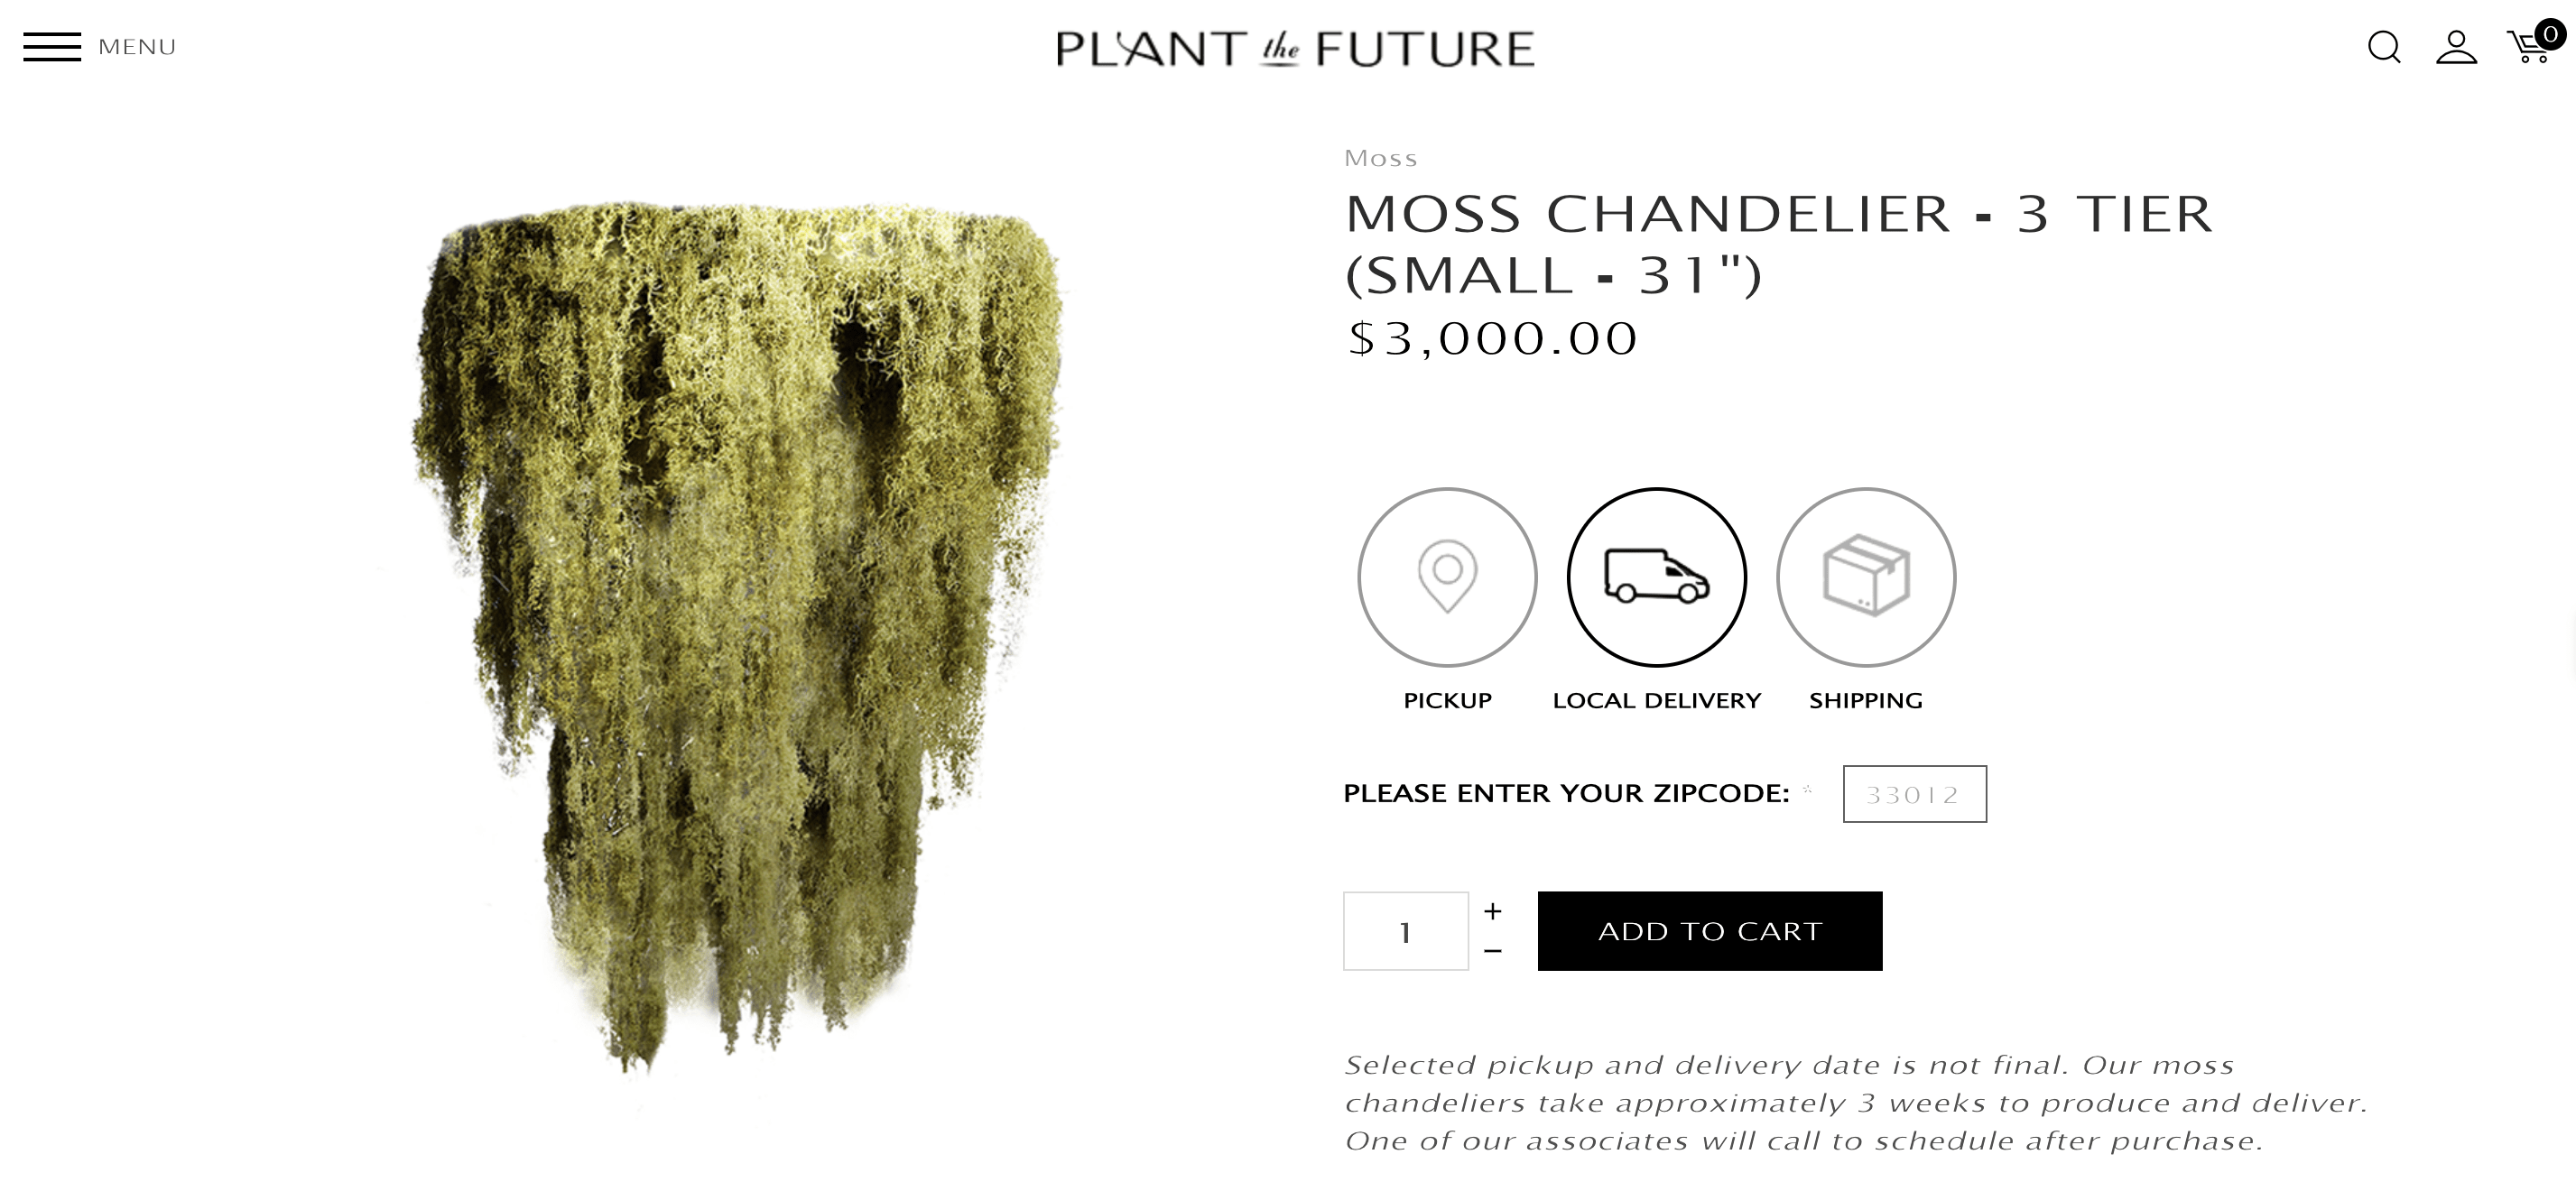Click the PICKUP text label
The width and height of the screenshot is (2576, 1182).
1447,701
